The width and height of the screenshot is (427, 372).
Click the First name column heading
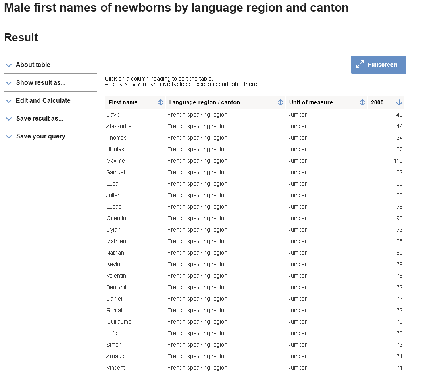tap(123, 102)
